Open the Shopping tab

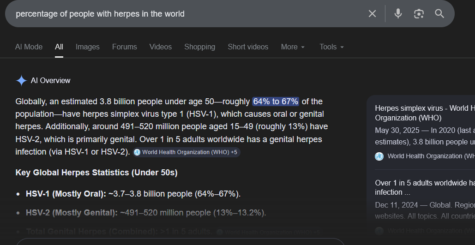coord(199,47)
